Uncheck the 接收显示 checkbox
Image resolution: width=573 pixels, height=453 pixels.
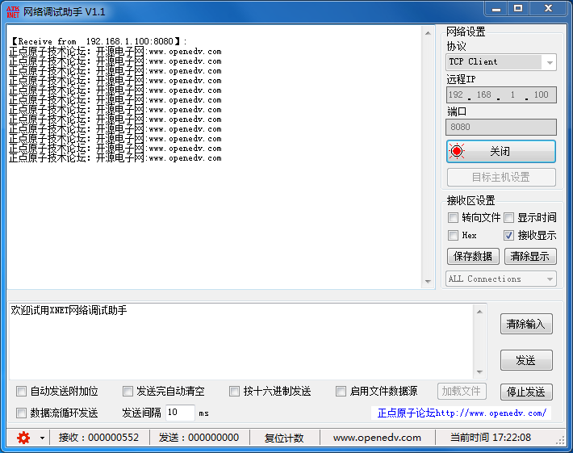tap(508, 235)
